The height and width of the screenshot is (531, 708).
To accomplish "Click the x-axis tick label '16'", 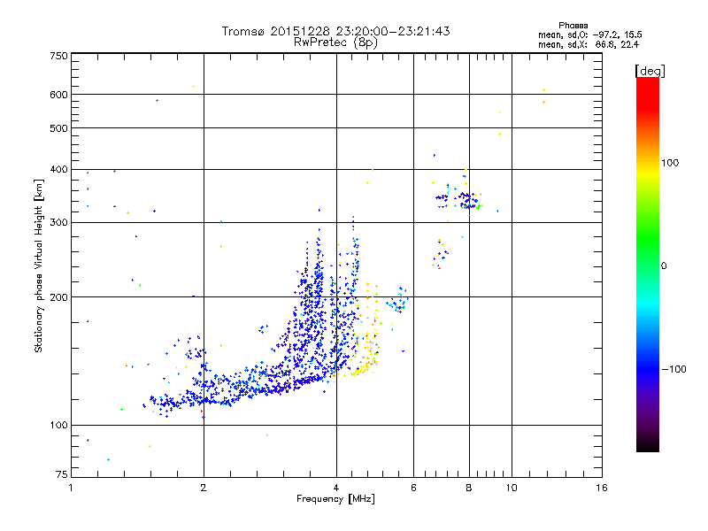I will (602, 488).
